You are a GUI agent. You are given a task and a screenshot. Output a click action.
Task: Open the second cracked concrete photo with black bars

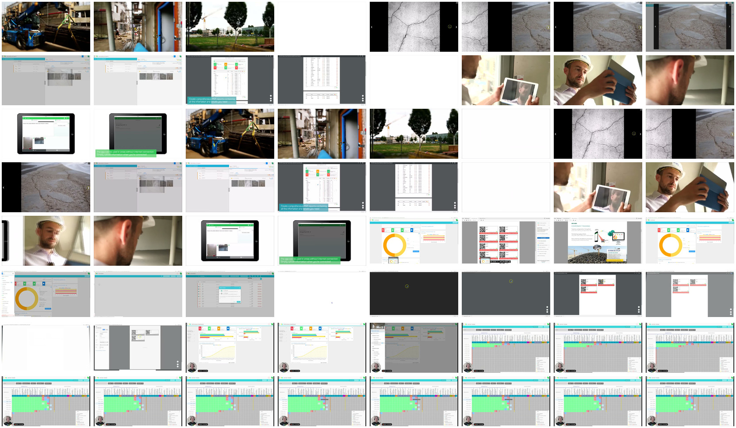pos(598,134)
